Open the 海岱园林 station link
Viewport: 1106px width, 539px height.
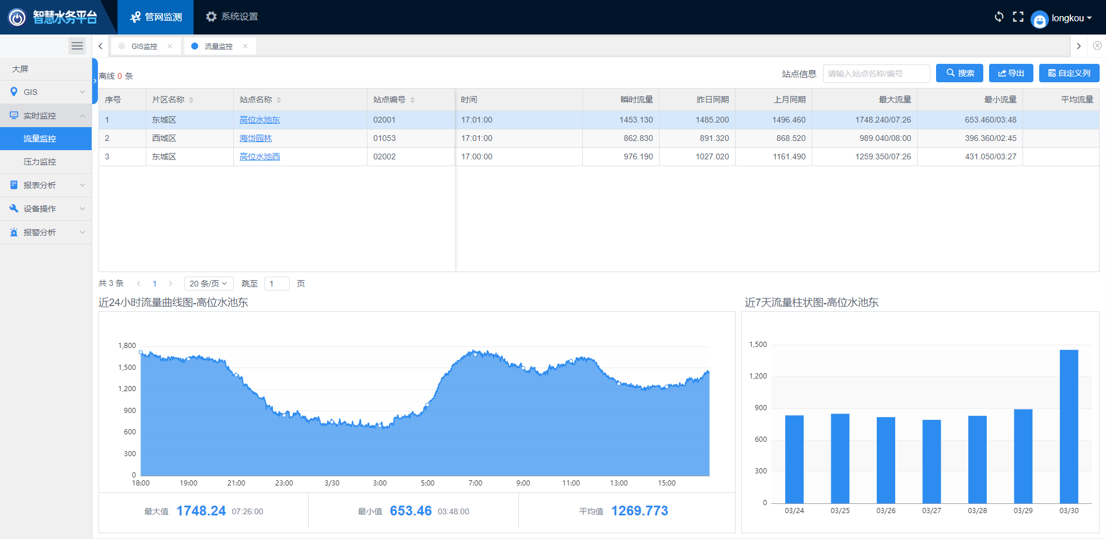(255, 138)
